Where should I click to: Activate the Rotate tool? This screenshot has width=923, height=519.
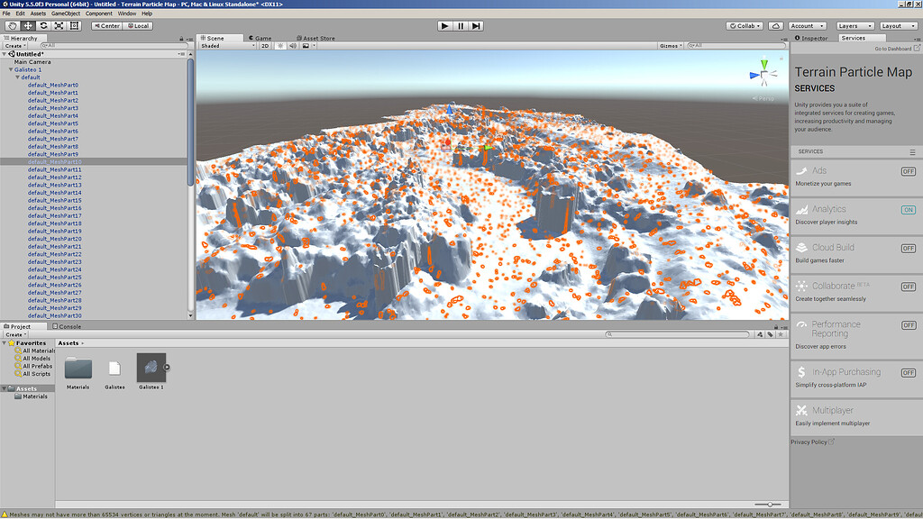43,25
